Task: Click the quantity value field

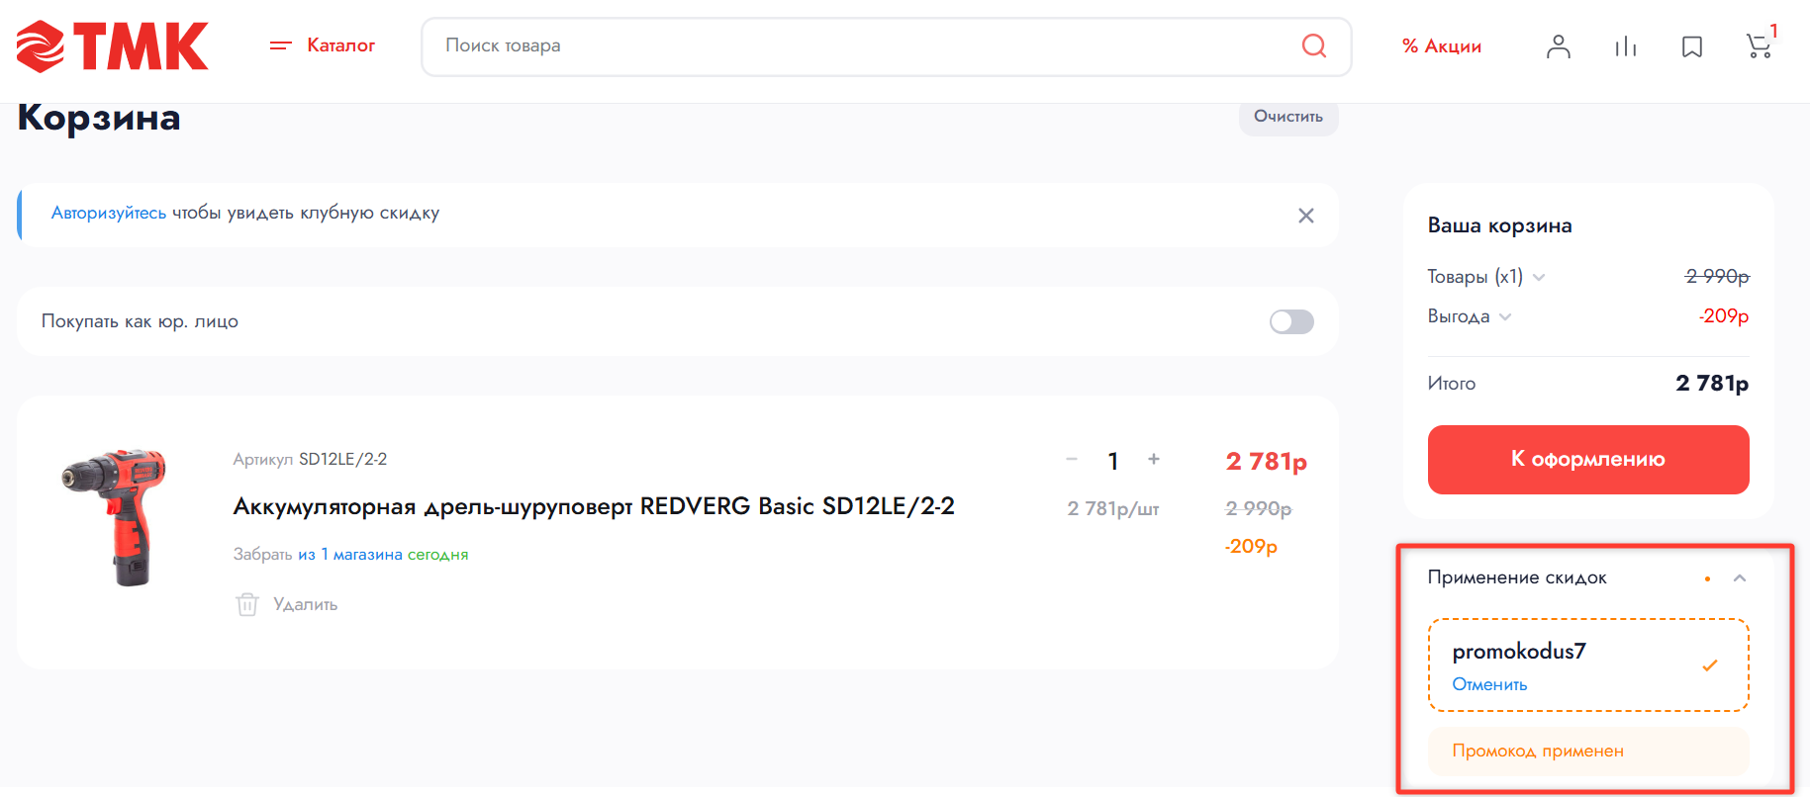Action: 1113,461
